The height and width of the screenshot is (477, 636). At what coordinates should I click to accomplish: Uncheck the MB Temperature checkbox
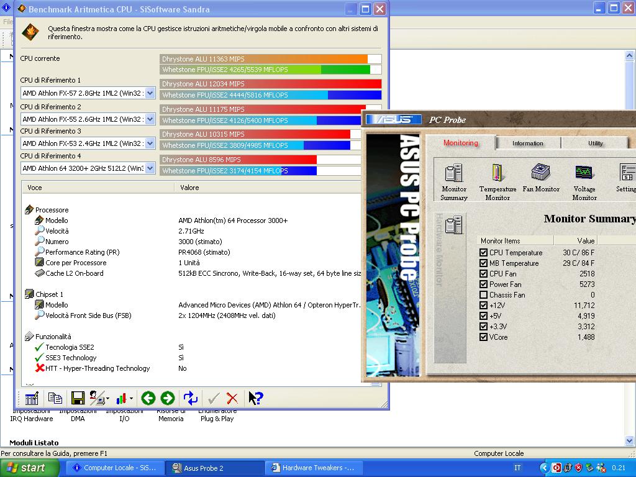click(x=483, y=263)
